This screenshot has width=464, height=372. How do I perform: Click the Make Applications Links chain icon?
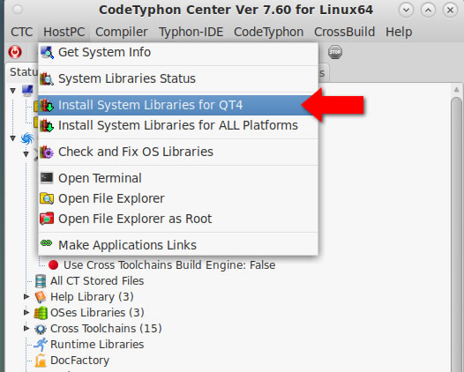click(x=47, y=242)
